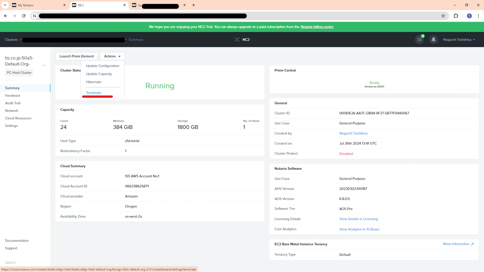This screenshot has height=272, width=484.
Task: View site information icon in address bar
Action: pyautogui.click(x=35, y=16)
